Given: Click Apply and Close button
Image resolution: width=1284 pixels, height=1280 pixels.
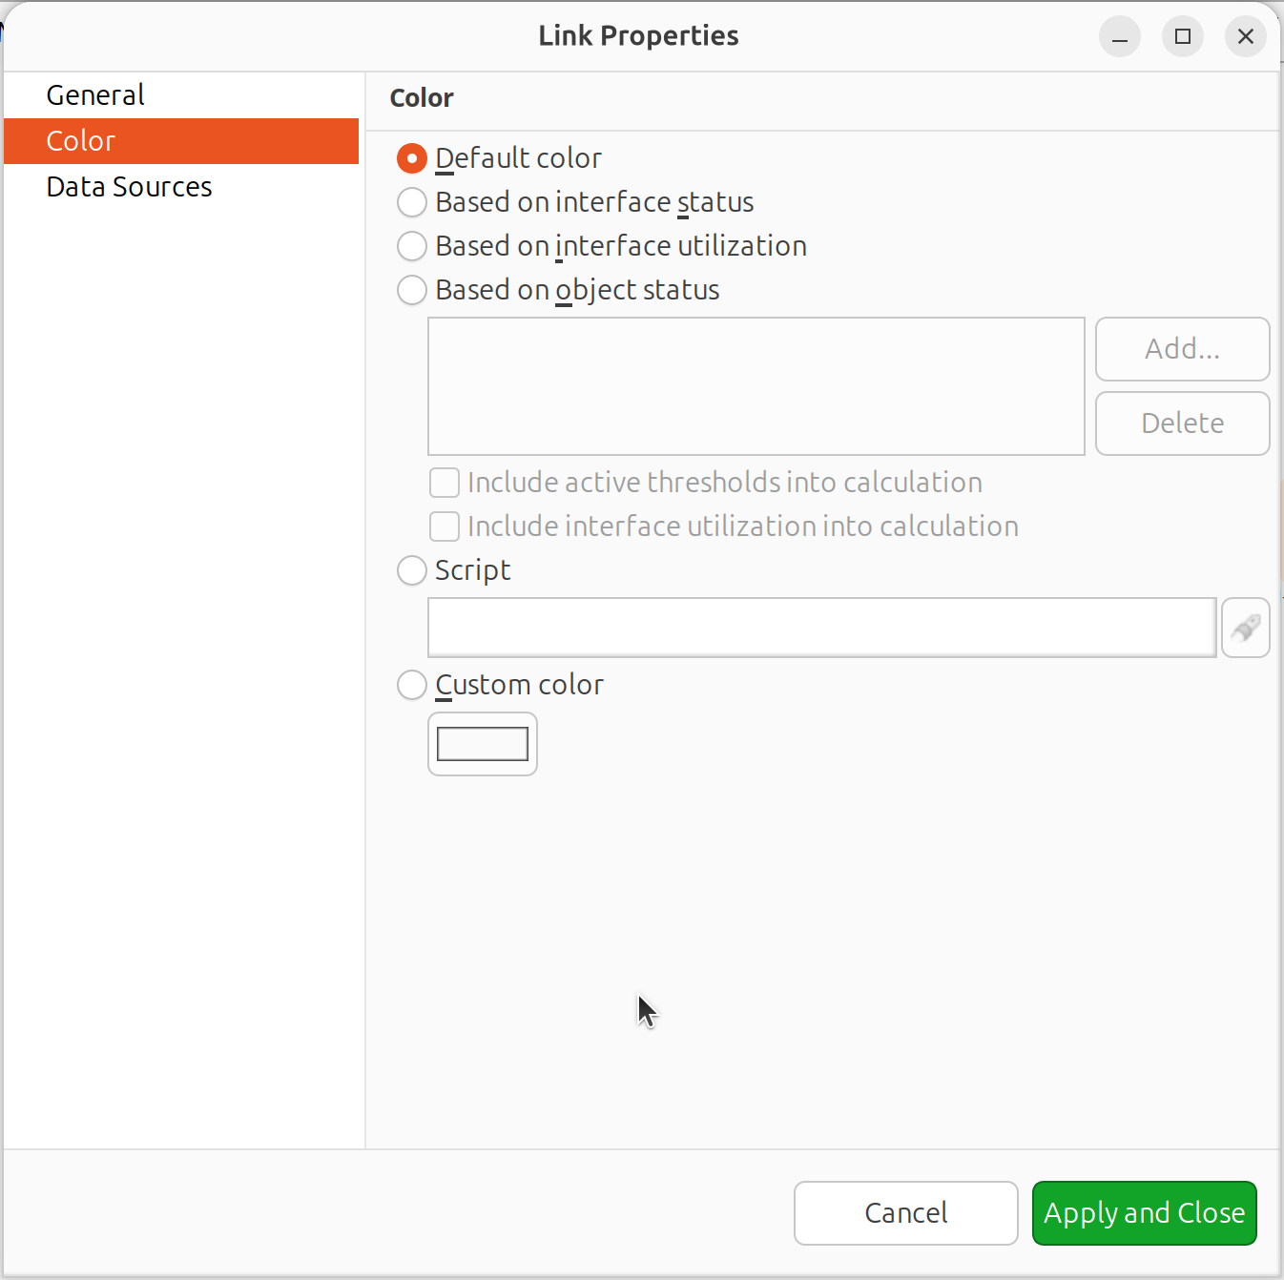Looking at the screenshot, I should [x=1144, y=1212].
